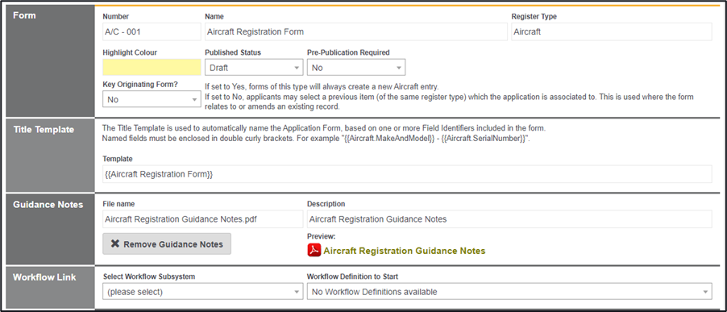Click the Template input field

407,174
